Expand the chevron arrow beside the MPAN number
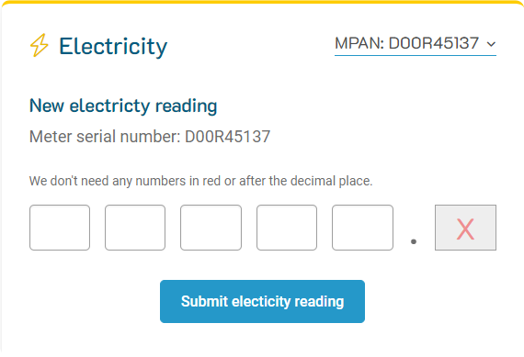Screen dimensions: 524x357 491,44
